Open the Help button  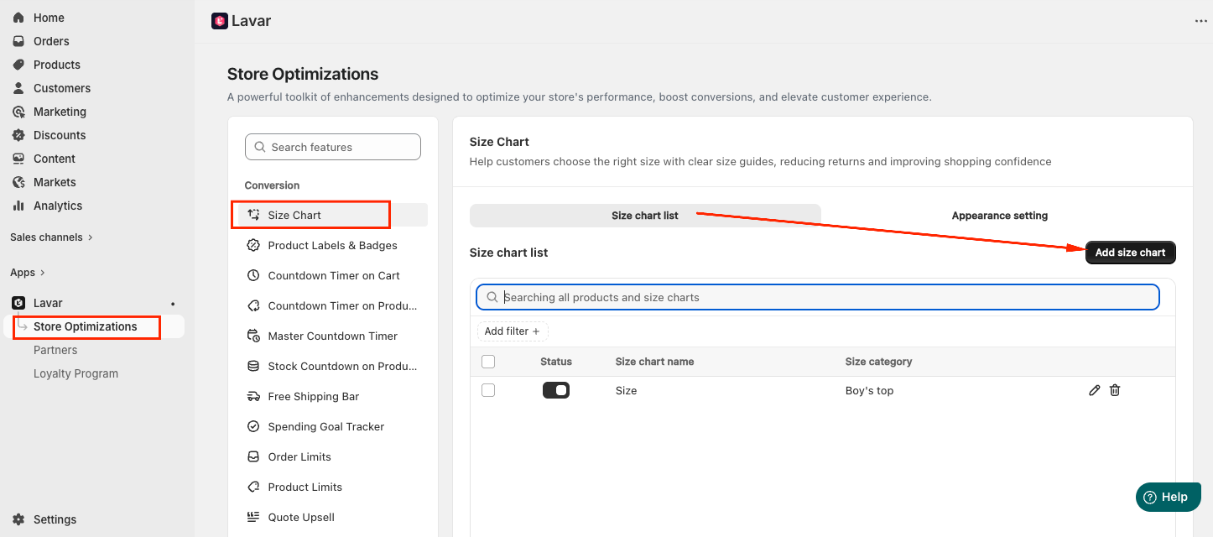[x=1167, y=497]
